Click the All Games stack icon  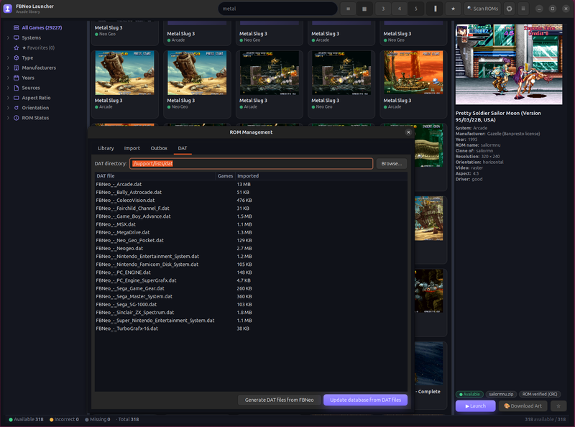click(x=16, y=27)
